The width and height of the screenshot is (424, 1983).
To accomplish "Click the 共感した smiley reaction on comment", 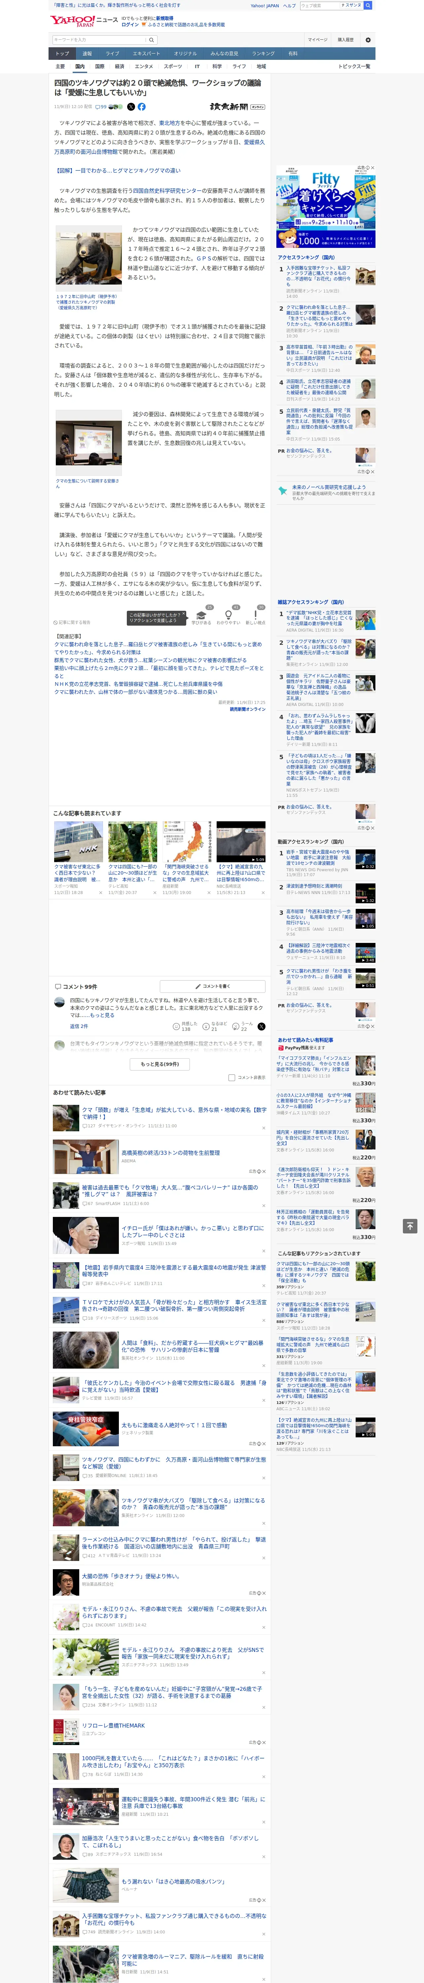I will tap(177, 1026).
